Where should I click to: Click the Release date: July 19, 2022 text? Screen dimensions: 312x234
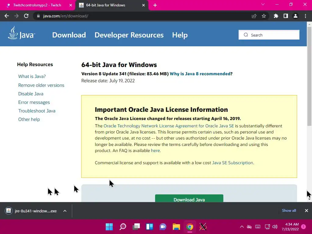[108, 81]
